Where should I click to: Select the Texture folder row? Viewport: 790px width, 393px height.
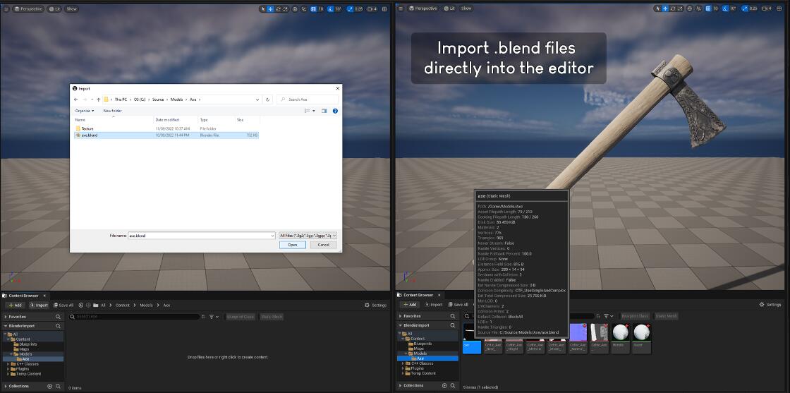166,128
